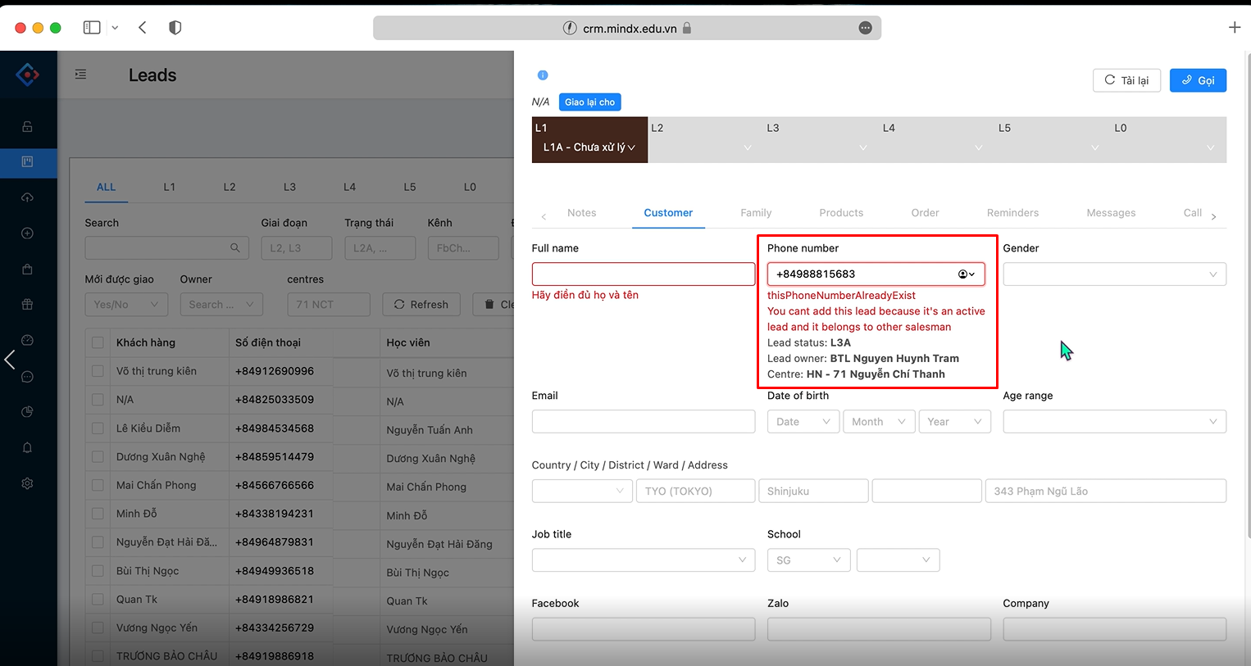The height and width of the screenshot is (666, 1251).
Task: Click the pie chart reports sidebar icon
Action: pos(27,411)
